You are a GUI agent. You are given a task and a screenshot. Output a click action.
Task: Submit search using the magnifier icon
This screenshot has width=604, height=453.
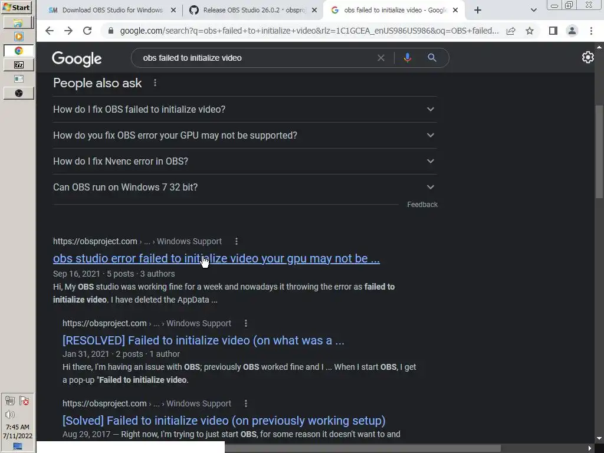pos(432,58)
